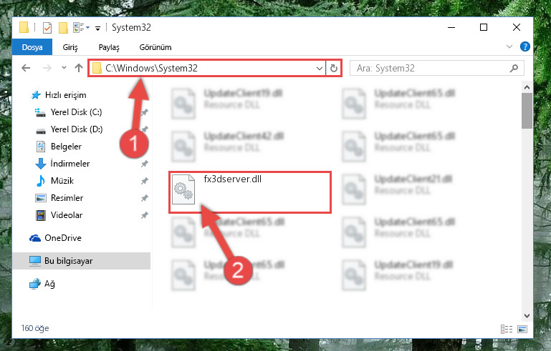Click the search magnifier icon
This screenshot has height=351, width=551.
click(x=514, y=68)
